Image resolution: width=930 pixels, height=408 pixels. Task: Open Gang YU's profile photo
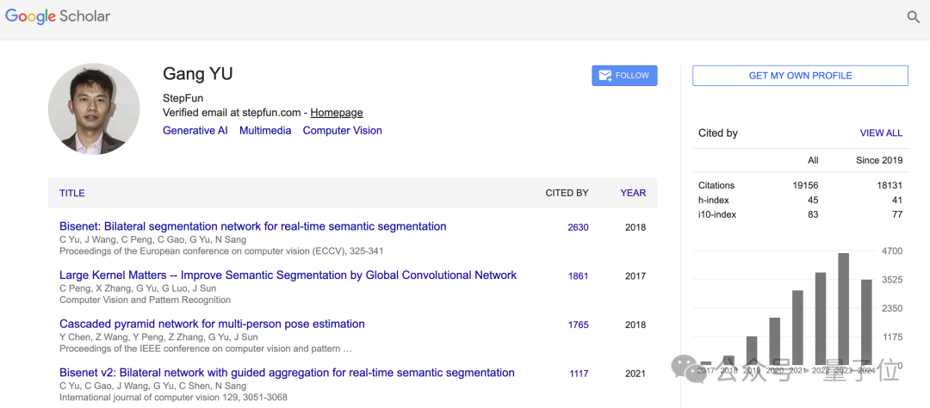click(94, 109)
